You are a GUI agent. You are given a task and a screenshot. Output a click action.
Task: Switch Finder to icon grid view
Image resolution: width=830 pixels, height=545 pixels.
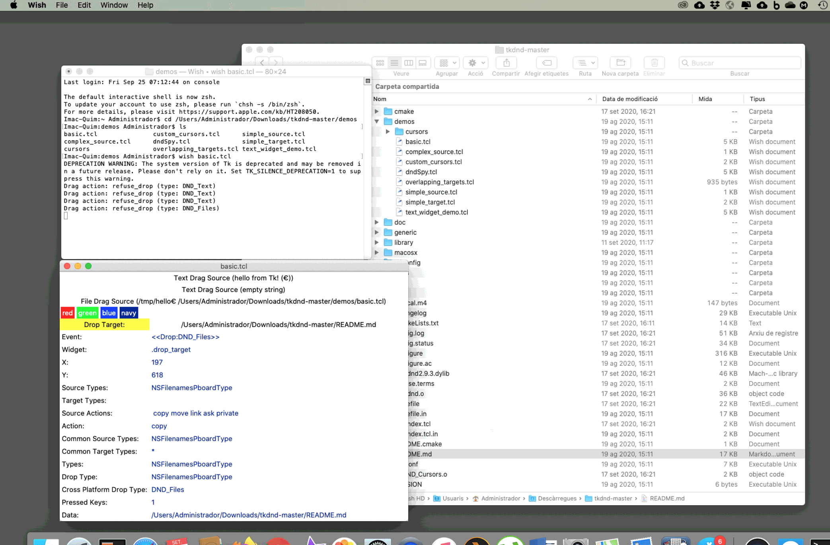(380, 62)
